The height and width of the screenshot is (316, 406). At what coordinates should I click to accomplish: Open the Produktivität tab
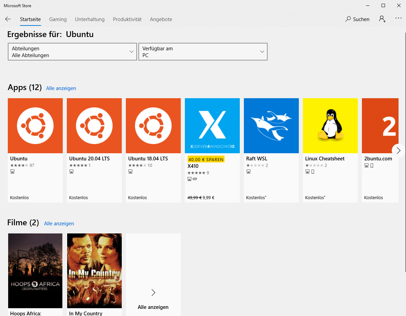tap(127, 19)
